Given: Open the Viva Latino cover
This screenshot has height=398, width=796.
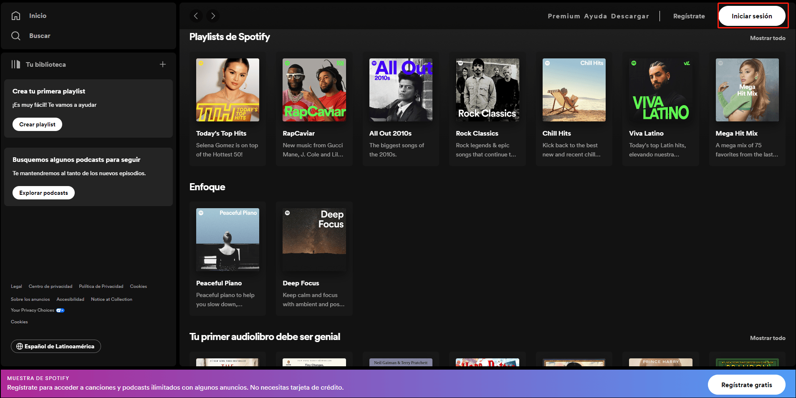Looking at the screenshot, I should click(x=661, y=90).
